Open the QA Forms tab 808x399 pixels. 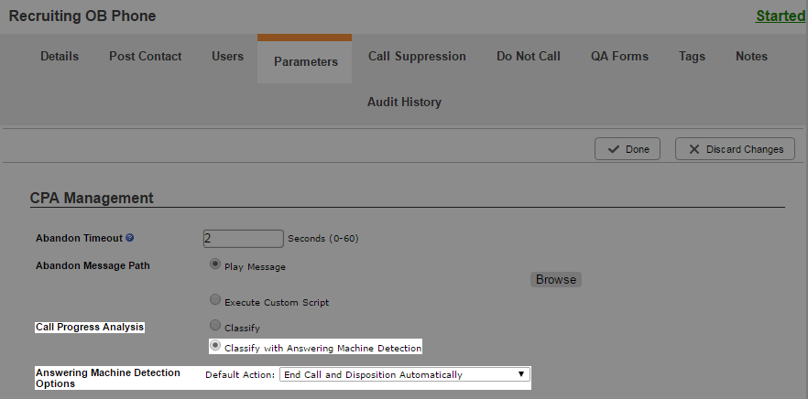tap(619, 56)
